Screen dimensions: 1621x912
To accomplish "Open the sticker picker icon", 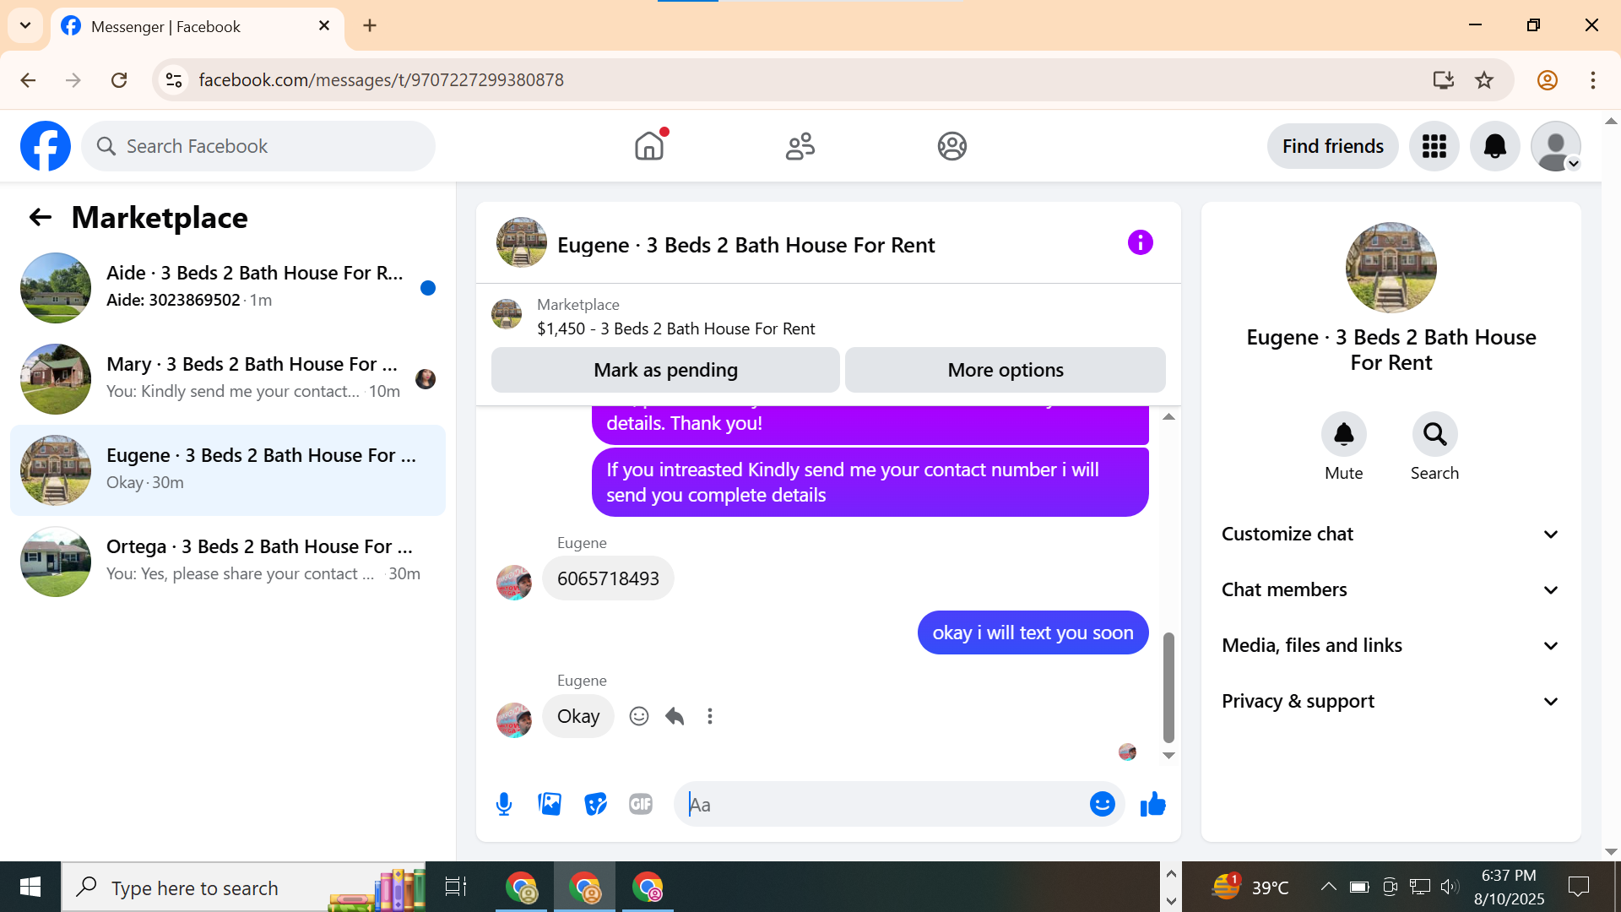I will (595, 804).
